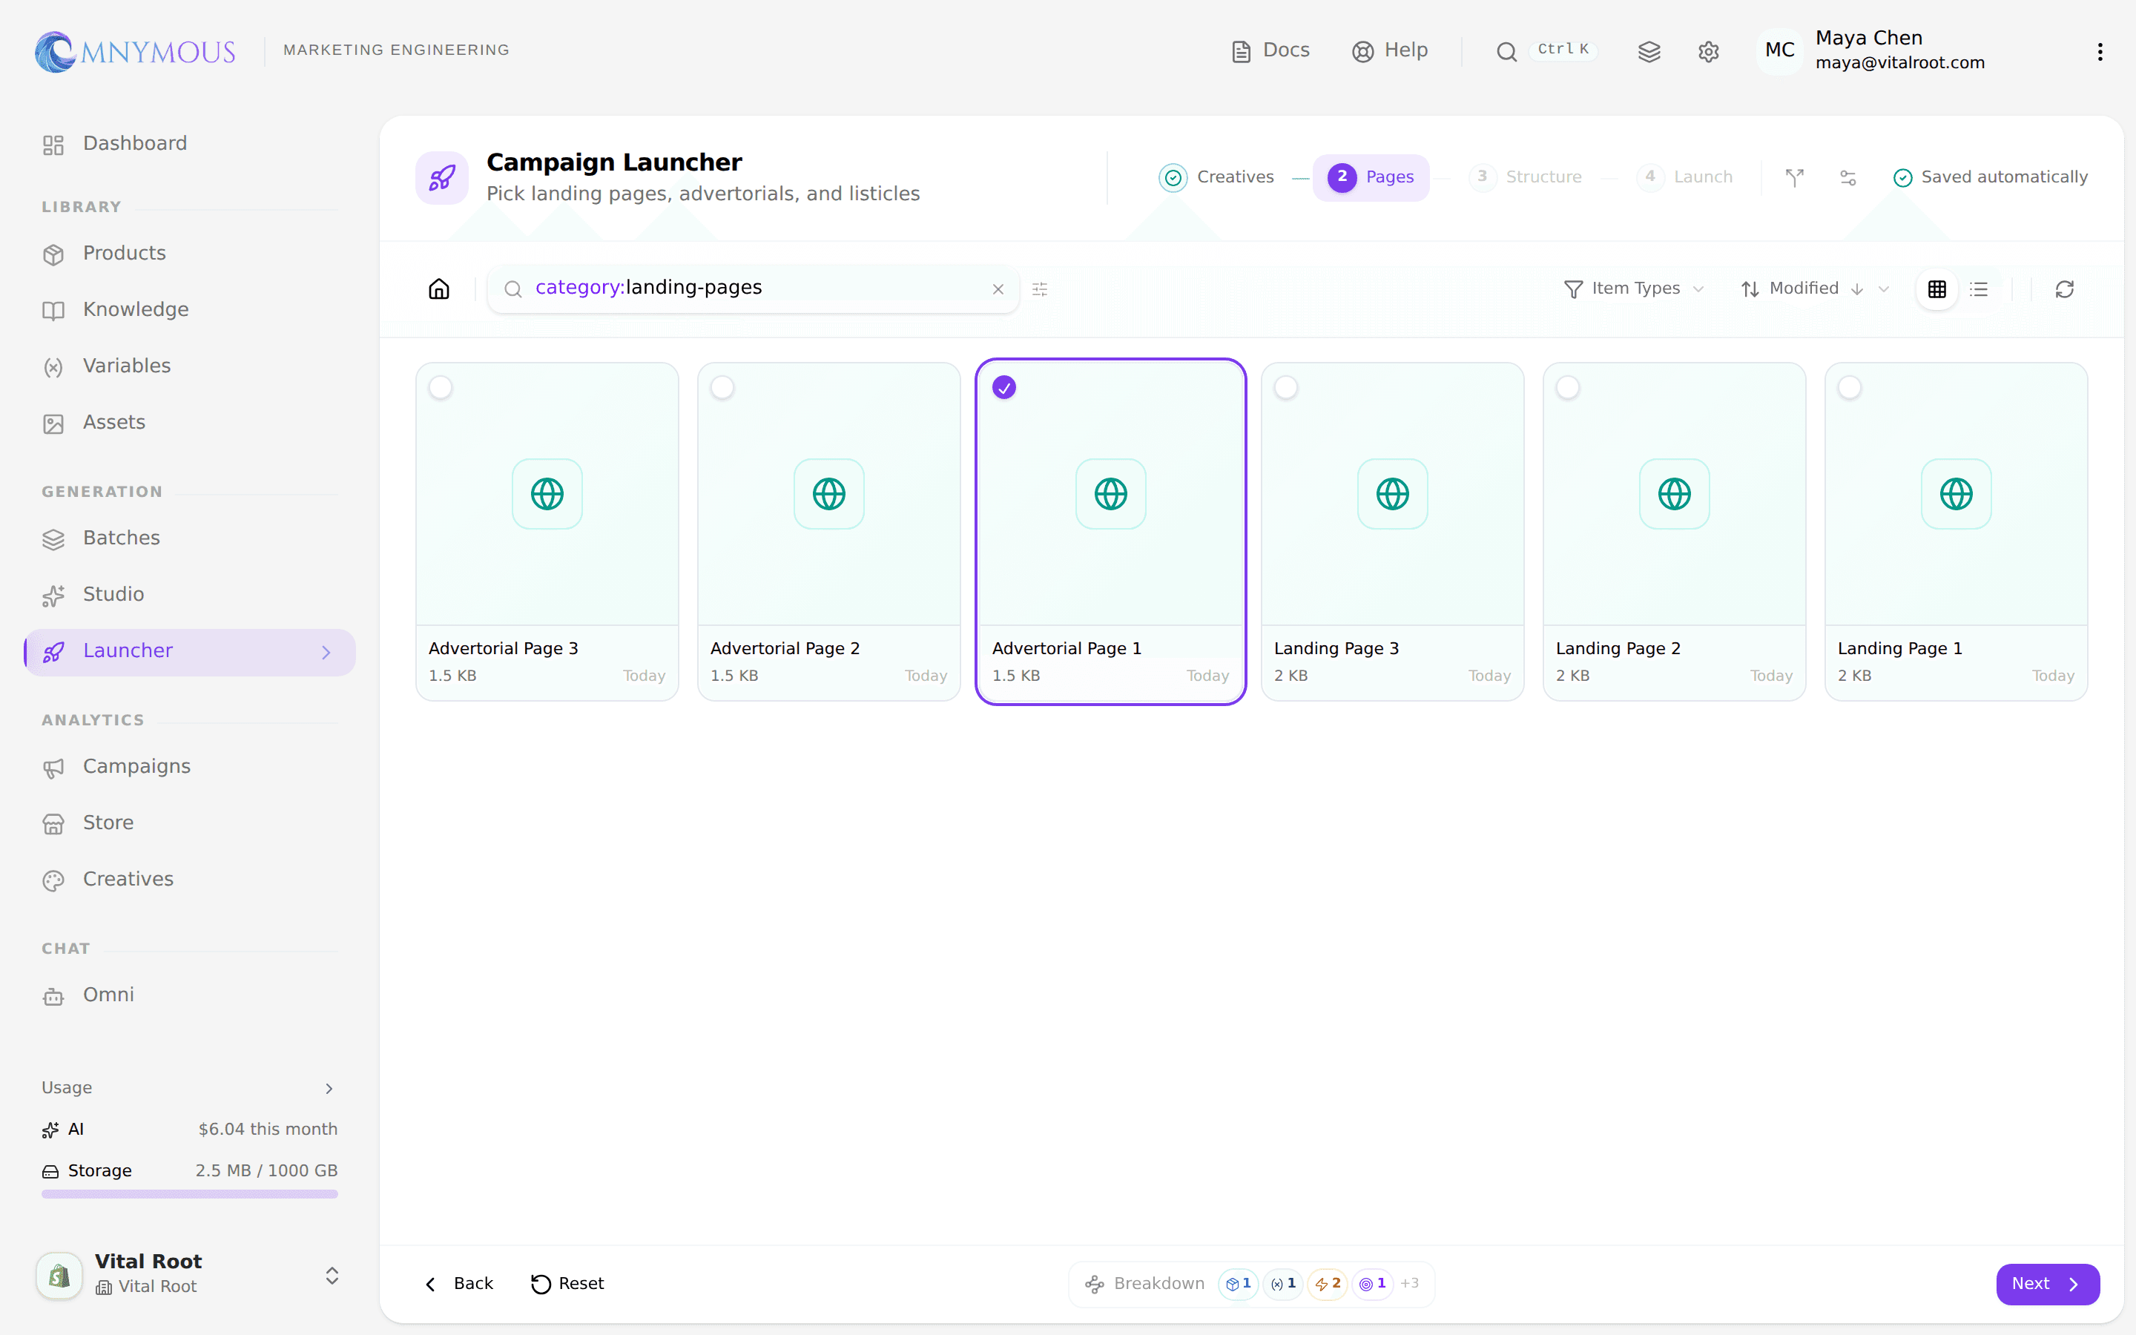This screenshot has height=1335, width=2136.
Task: Open Knowledge in sidebar
Action: [x=189, y=310]
